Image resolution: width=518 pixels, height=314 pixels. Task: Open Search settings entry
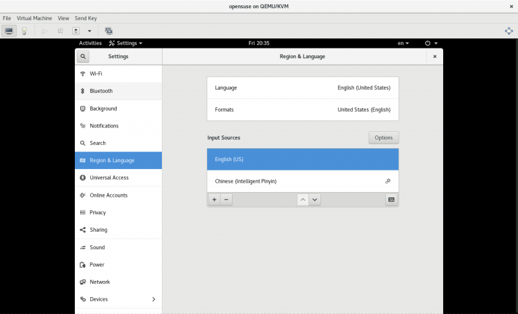pyautogui.click(x=118, y=143)
